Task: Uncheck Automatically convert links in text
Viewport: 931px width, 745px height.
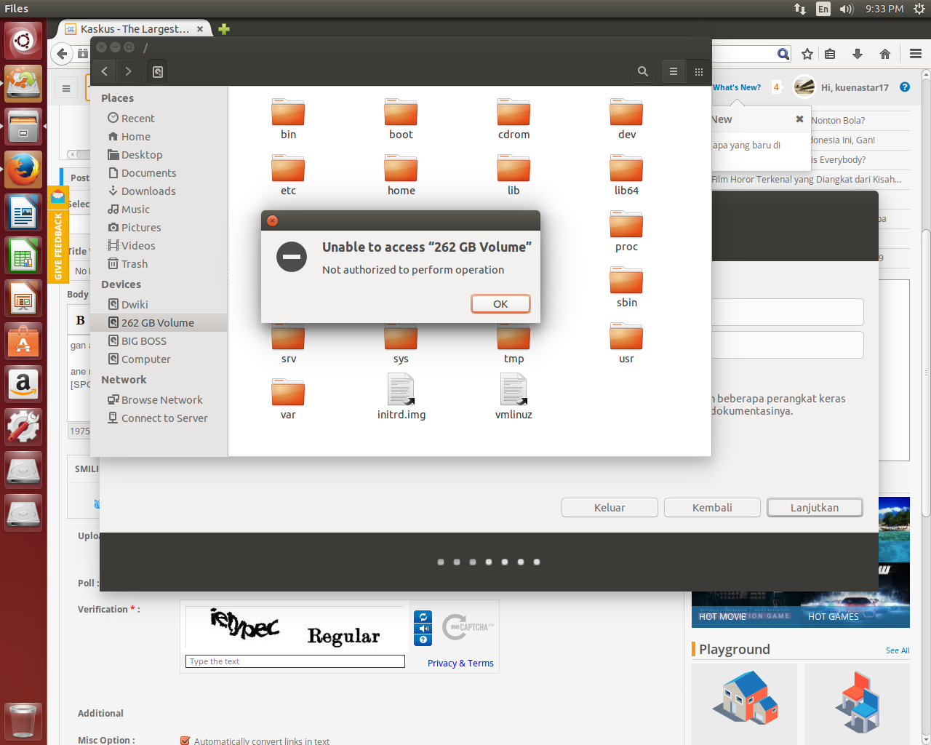Action: [x=185, y=740]
